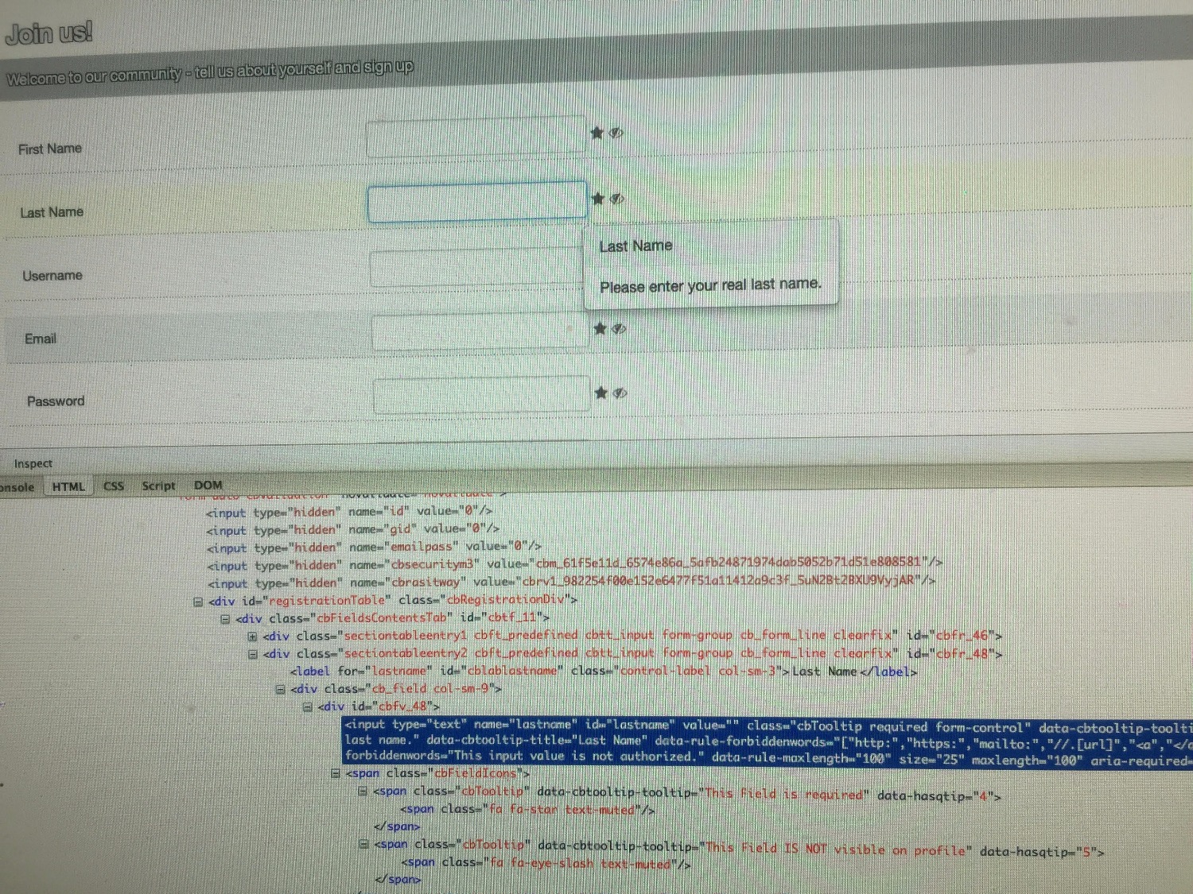
Task: Collapse the cbFieldIcons span node
Action: click(x=335, y=773)
